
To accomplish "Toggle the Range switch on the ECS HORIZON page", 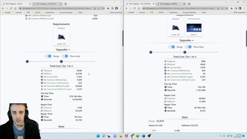I will click(171, 47).
